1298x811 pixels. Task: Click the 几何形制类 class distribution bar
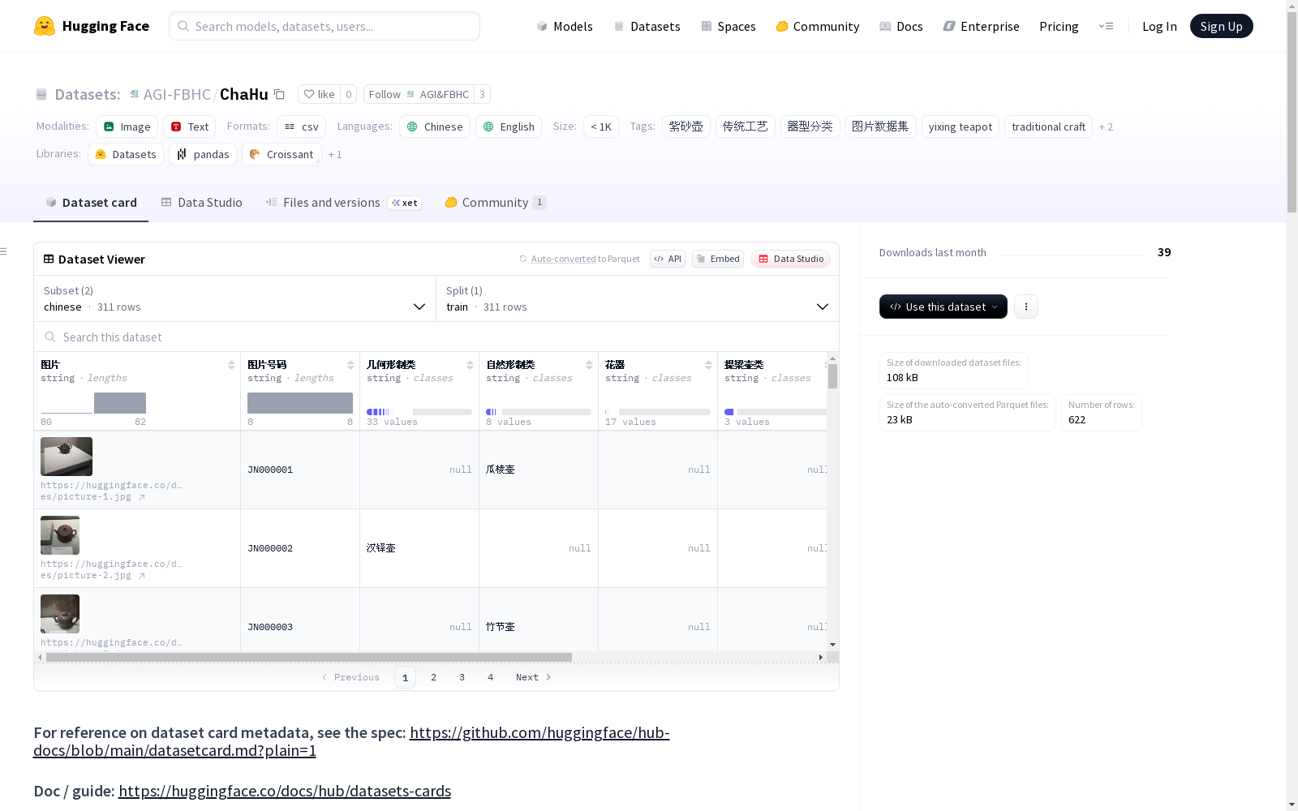tap(419, 412)
